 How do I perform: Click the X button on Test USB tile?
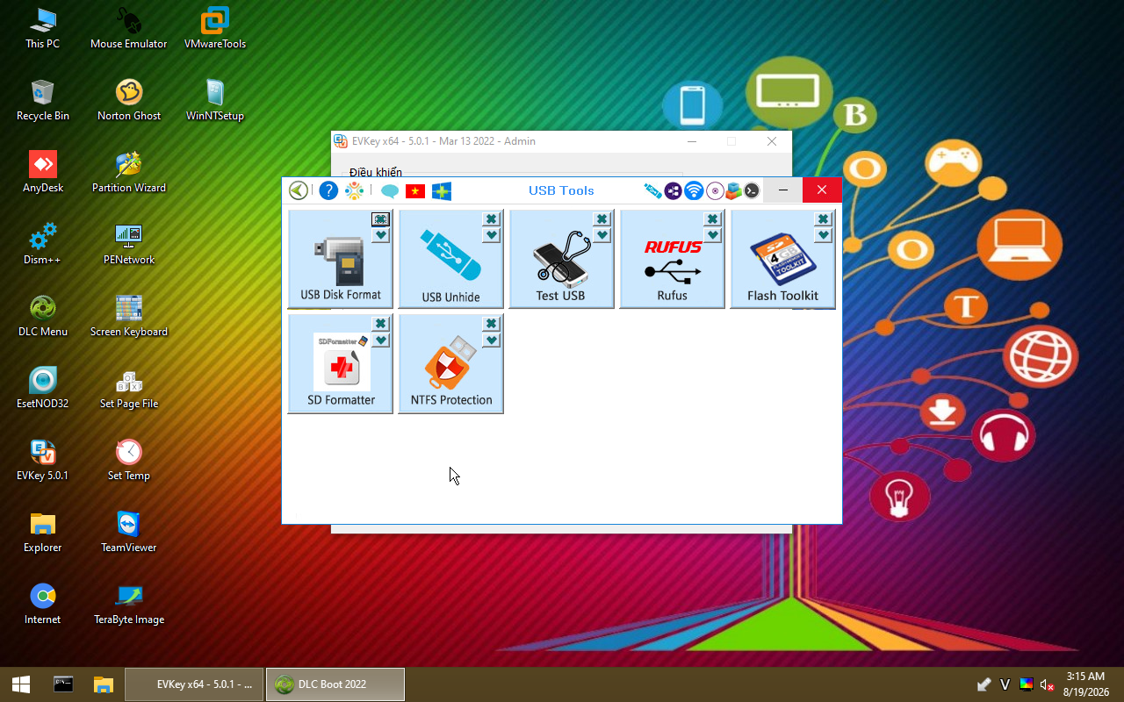click(x=602, y=219)
